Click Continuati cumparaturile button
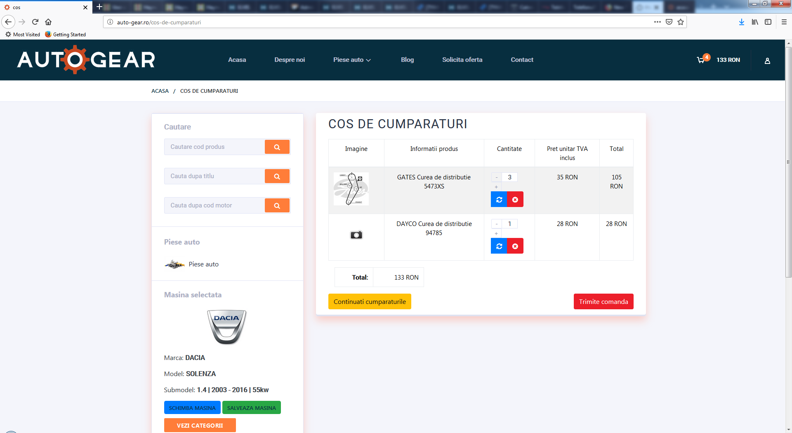This screenshot has height=433, width=792. click(370, 301)
